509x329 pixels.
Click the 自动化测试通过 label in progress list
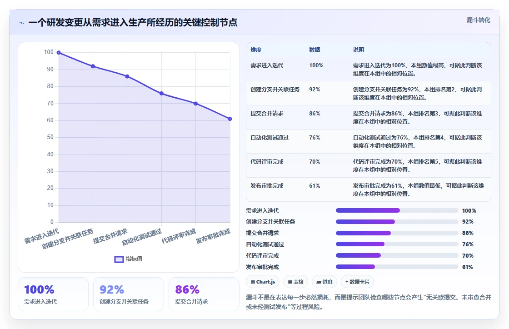click(x=265, y=244)
